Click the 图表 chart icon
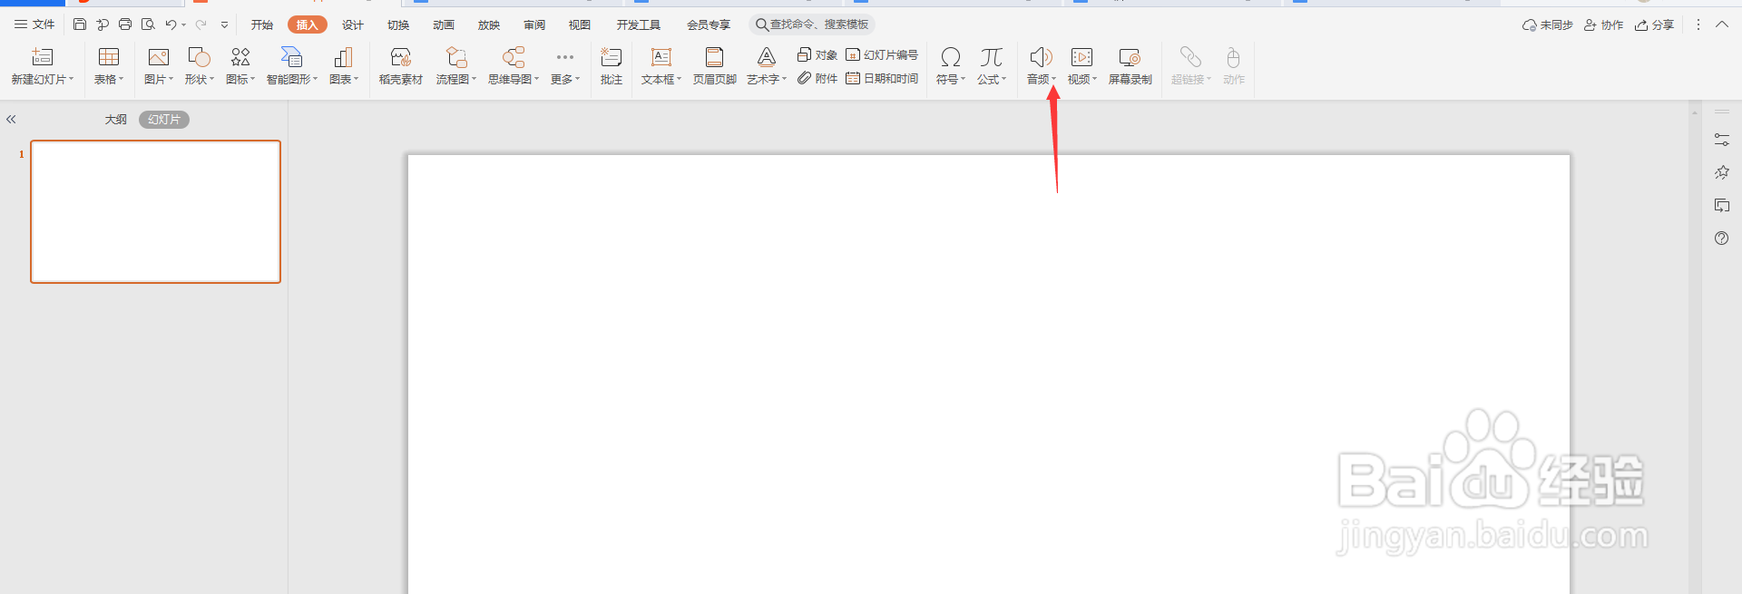Viewport: 1742px width, 594px height. pyautogui.click(x=343, y=58)
